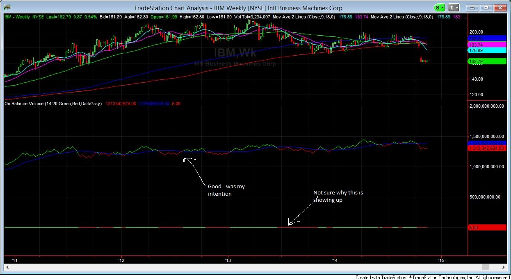Click the 2,000,000,000.00 volume axis label
The width and height of the screenshot is (511, 280).
coord(488,106)
